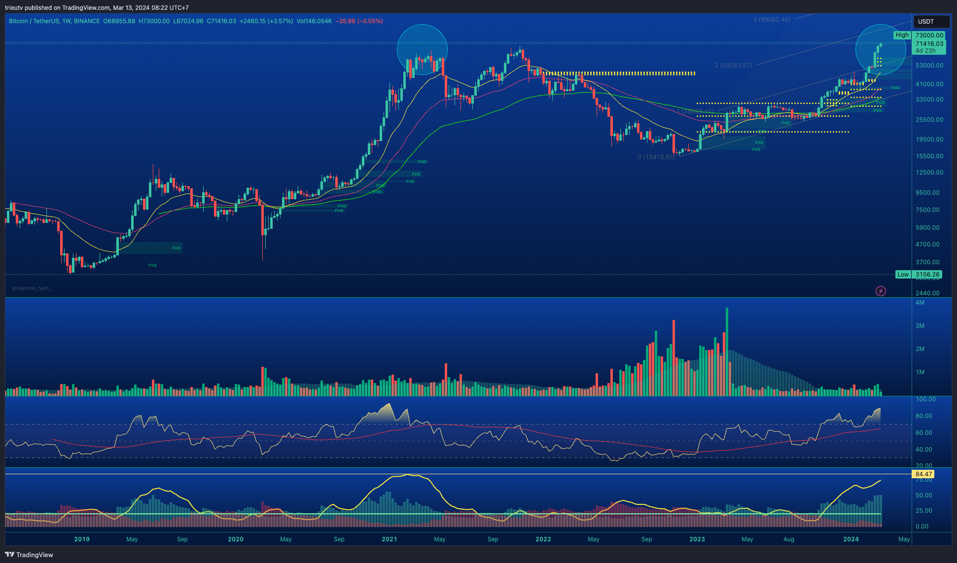Click the red −35.98 (−0.05%) value

pos(359,21)
